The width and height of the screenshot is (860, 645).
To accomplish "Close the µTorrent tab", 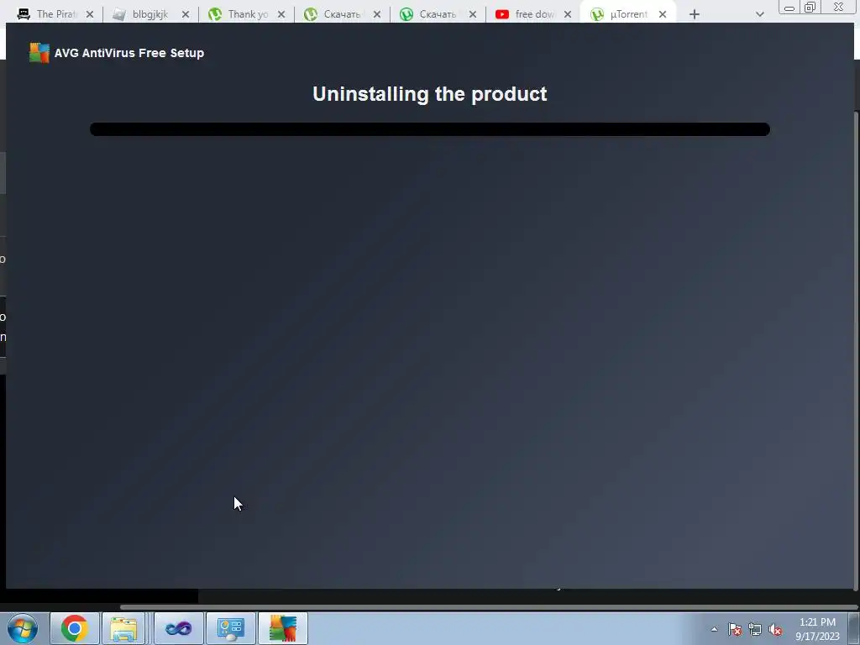I will tap(663, 14).
